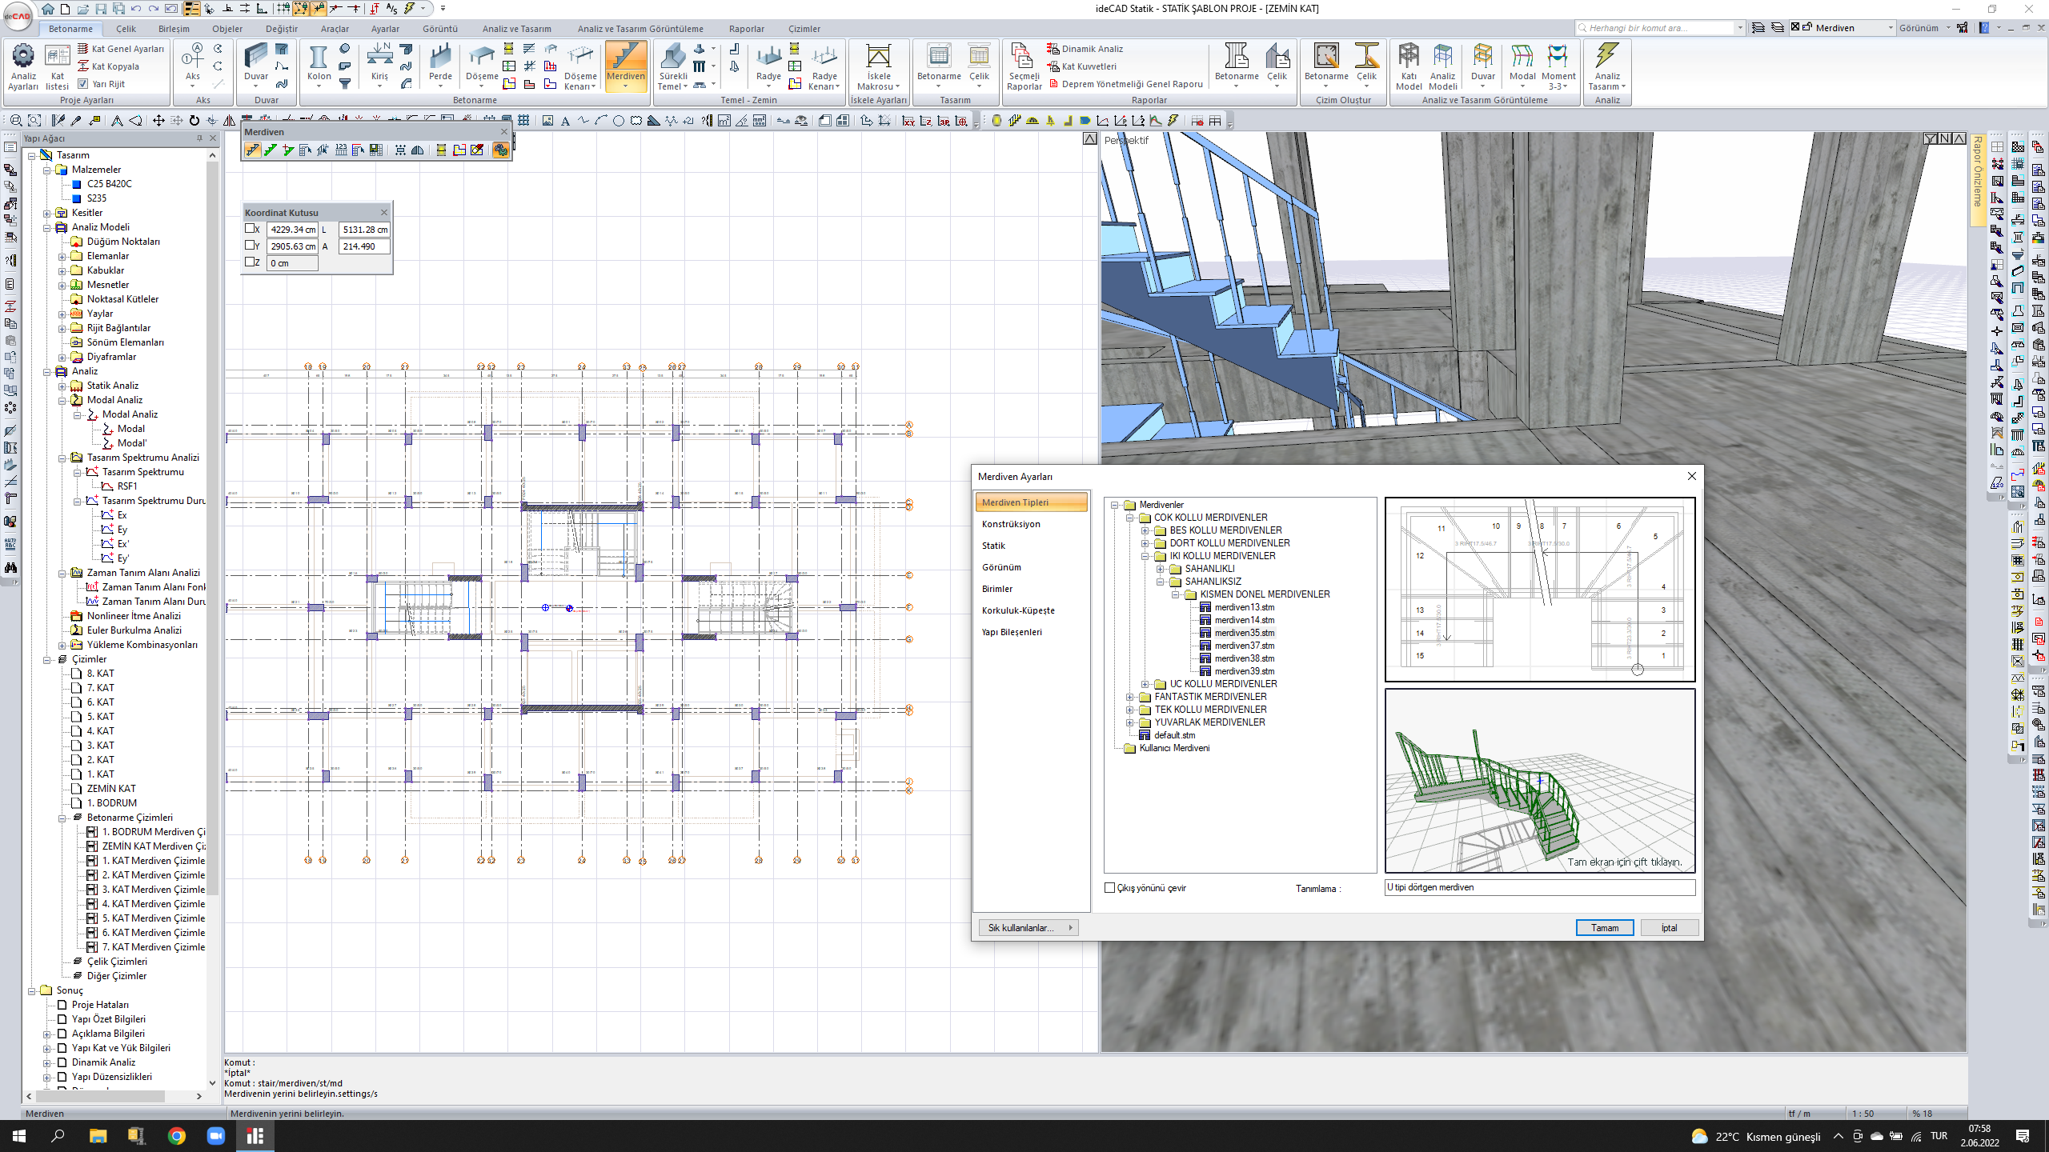Open the Analiz ve Tasarım ribbon tab
Viewport: 2049px width, 1152px height.
pos(516,29)
